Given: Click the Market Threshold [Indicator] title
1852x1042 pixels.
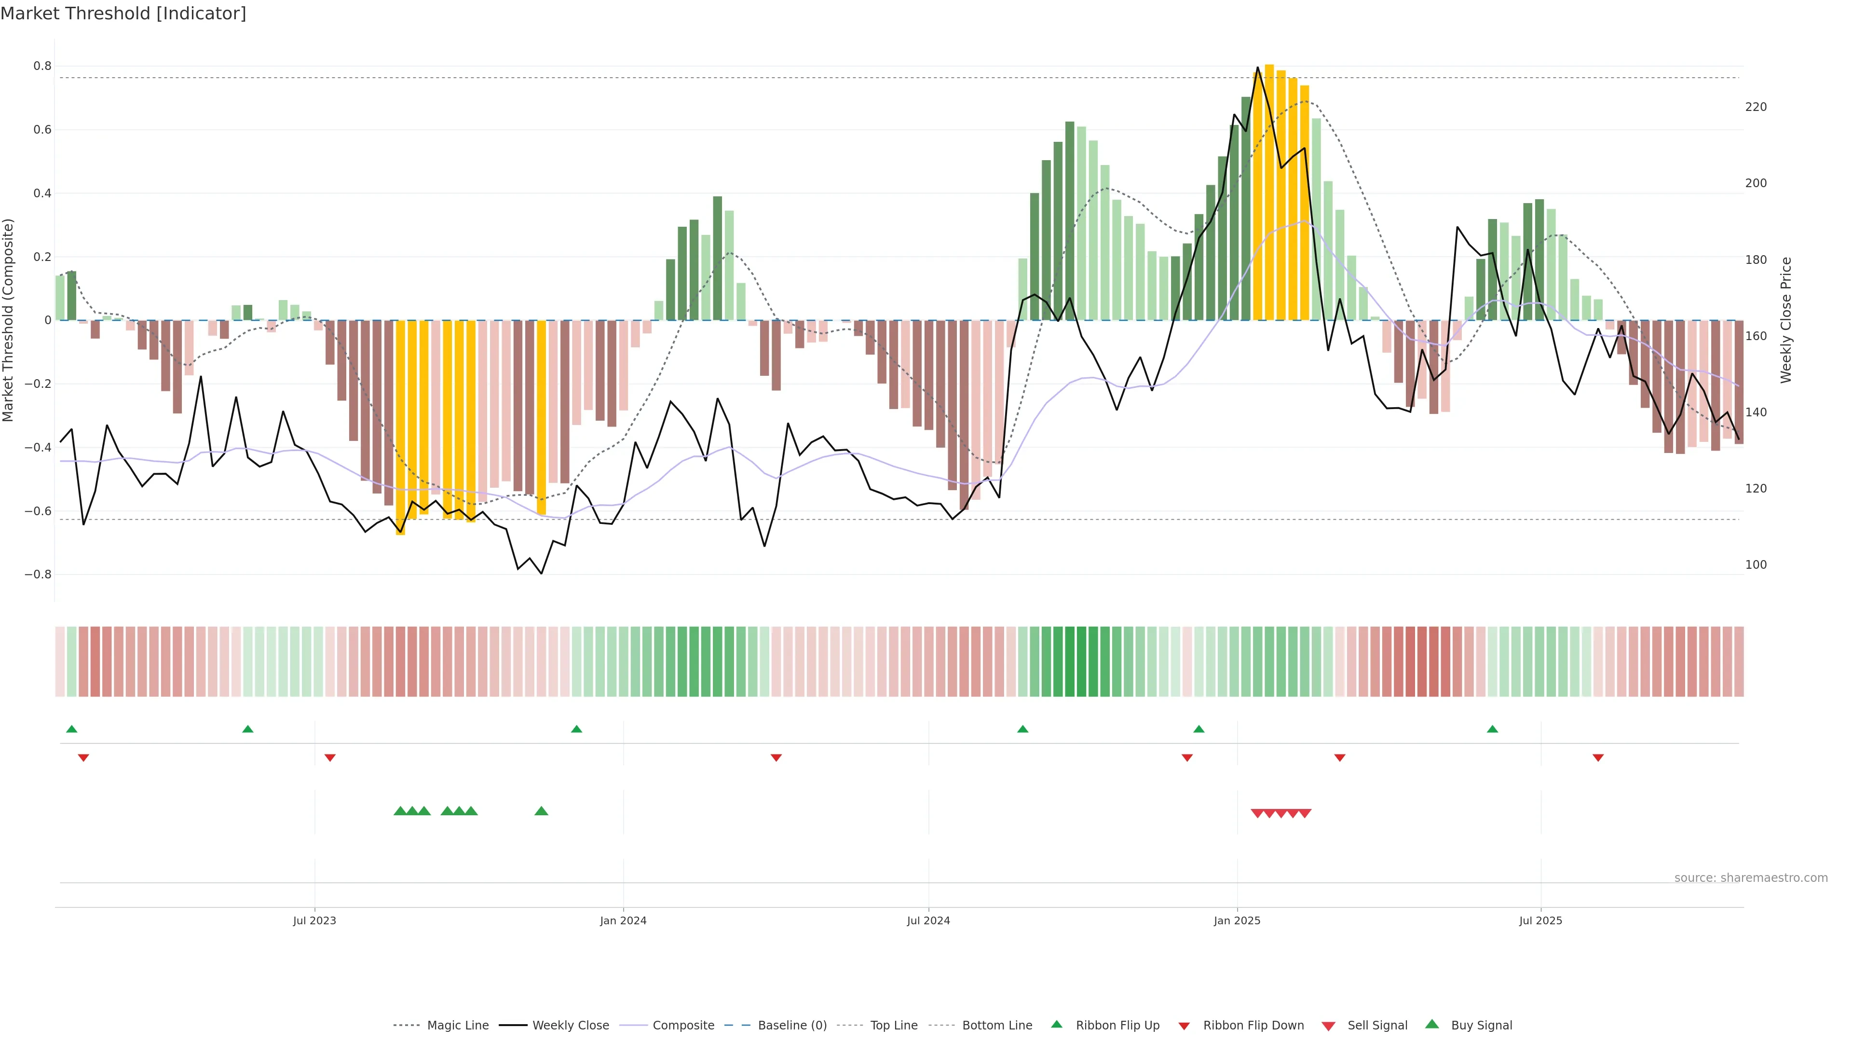Looking at the screenshot, I should (123, 14).
